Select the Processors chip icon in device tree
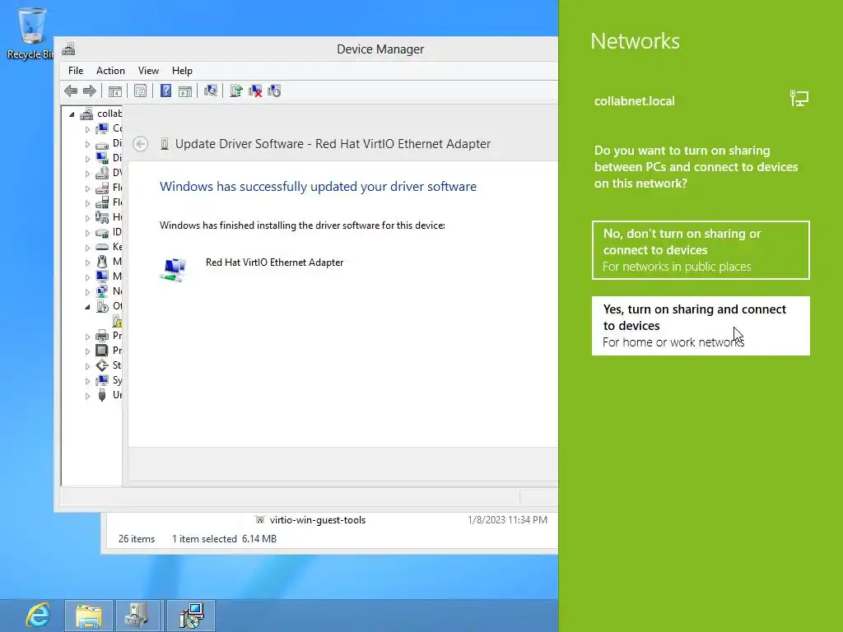 pos(101,351)
